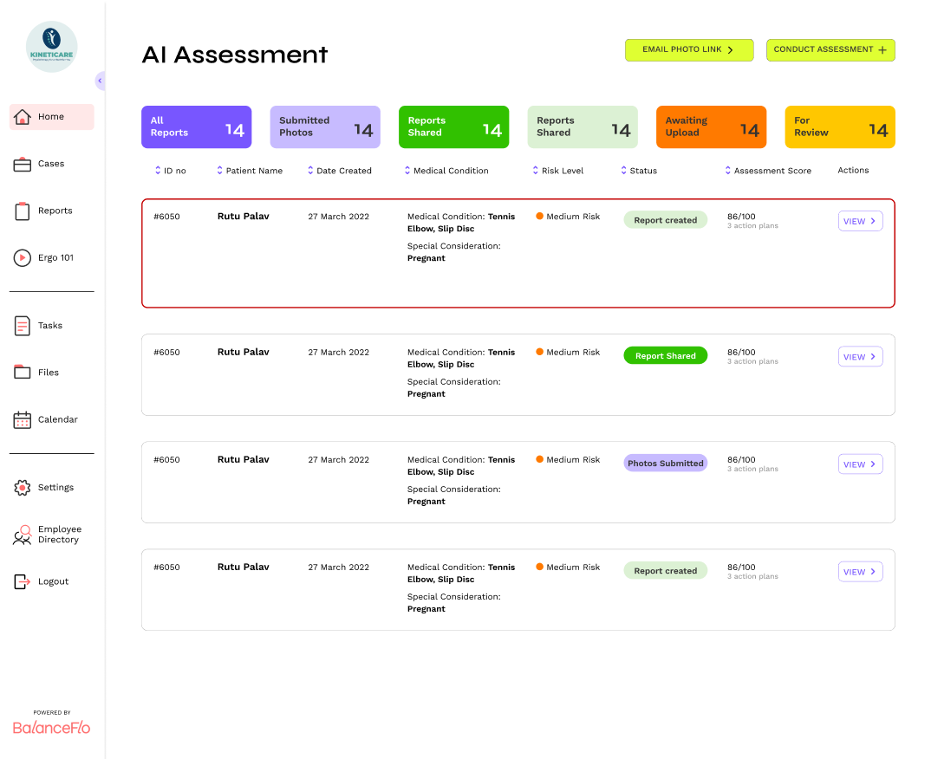Open the Cases briefcase icon
931x759 pixels.
(x=22, y=164)
